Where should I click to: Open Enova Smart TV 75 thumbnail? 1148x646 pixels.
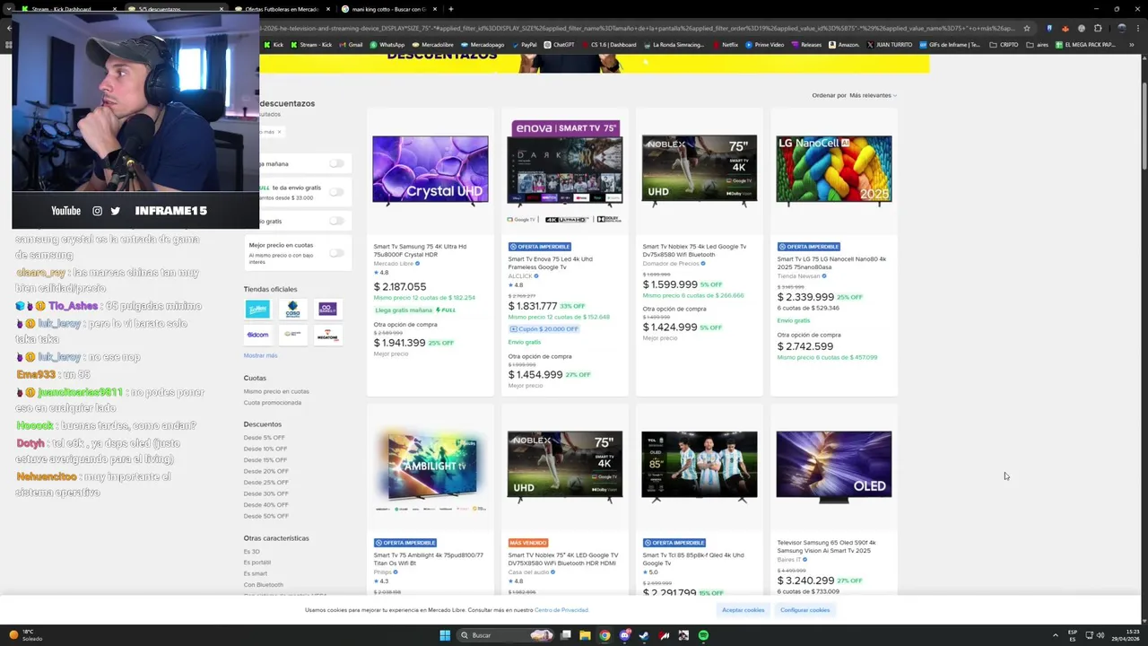pos(565,172)
